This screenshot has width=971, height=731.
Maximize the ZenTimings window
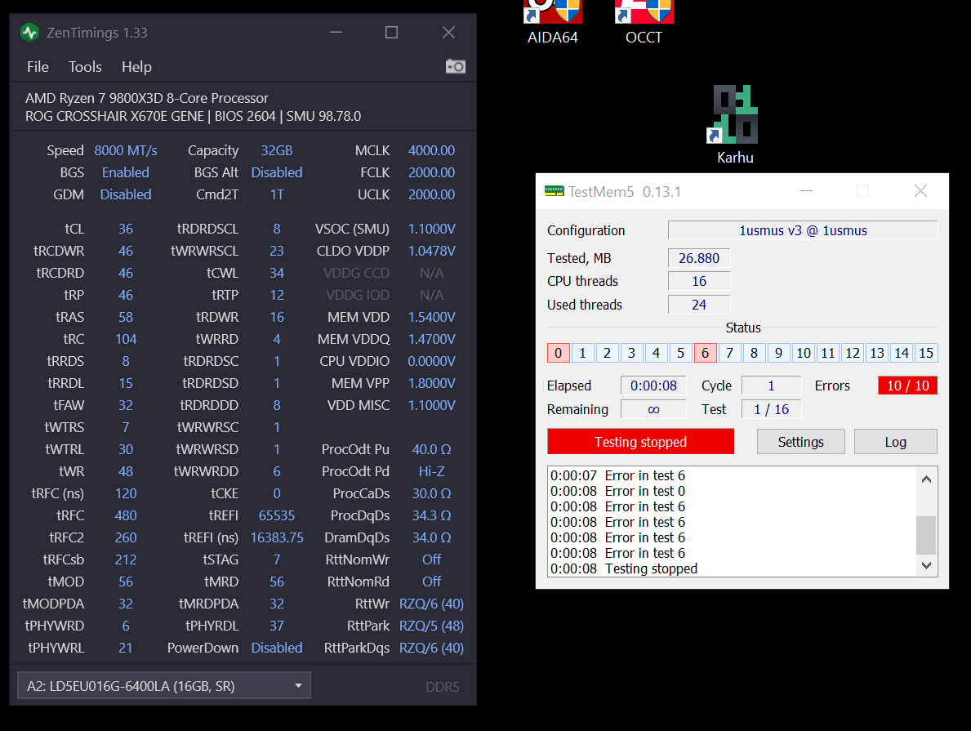click(x=391, y=32)
